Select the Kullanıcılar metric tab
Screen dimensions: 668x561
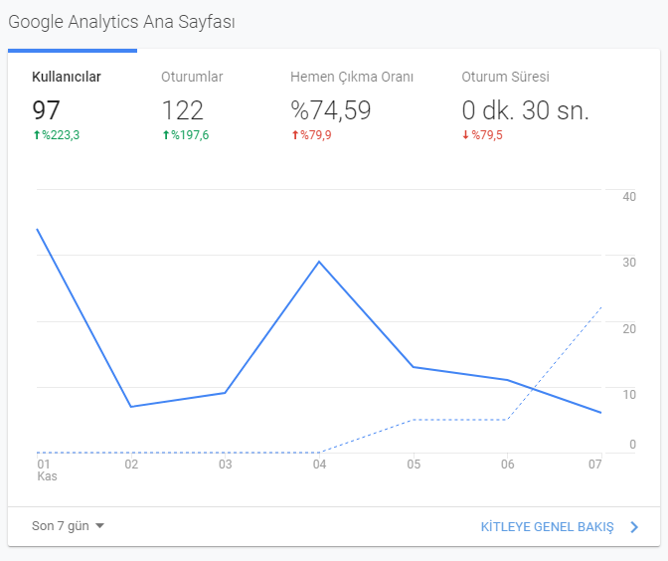point(73,105)
